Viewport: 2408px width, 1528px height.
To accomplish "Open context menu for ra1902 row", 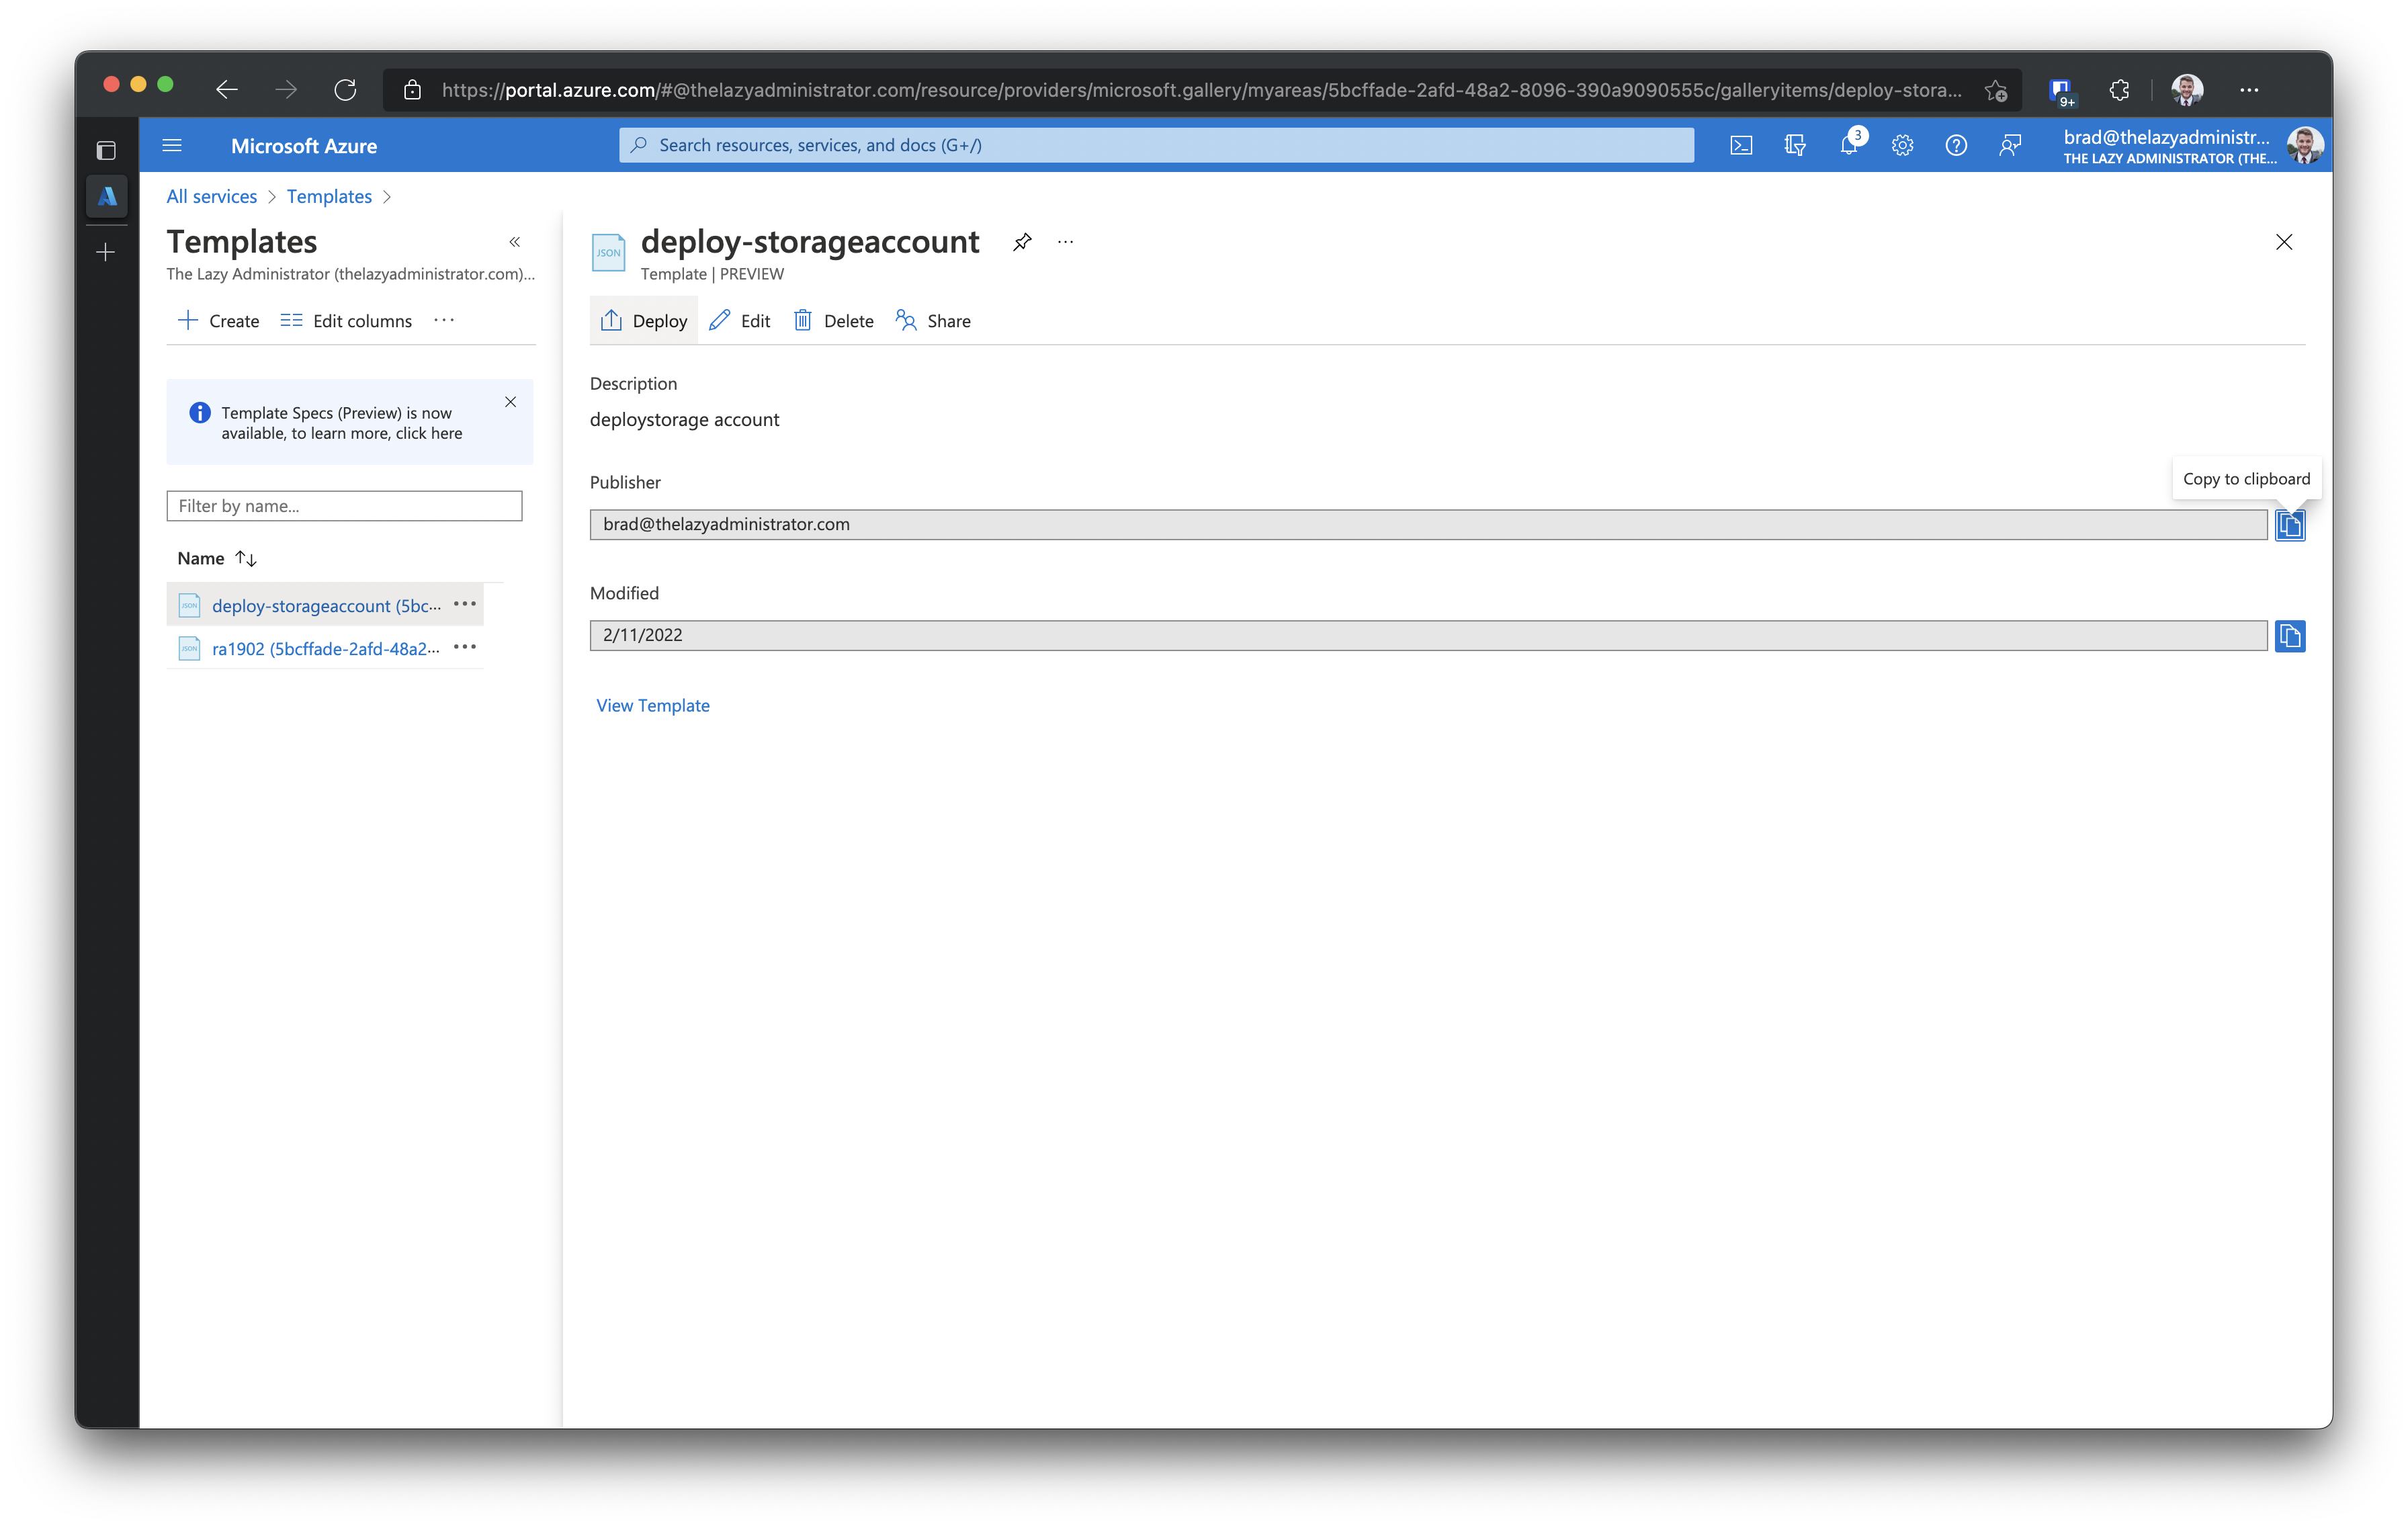I will pyautogui.click(x=465, y=647).
